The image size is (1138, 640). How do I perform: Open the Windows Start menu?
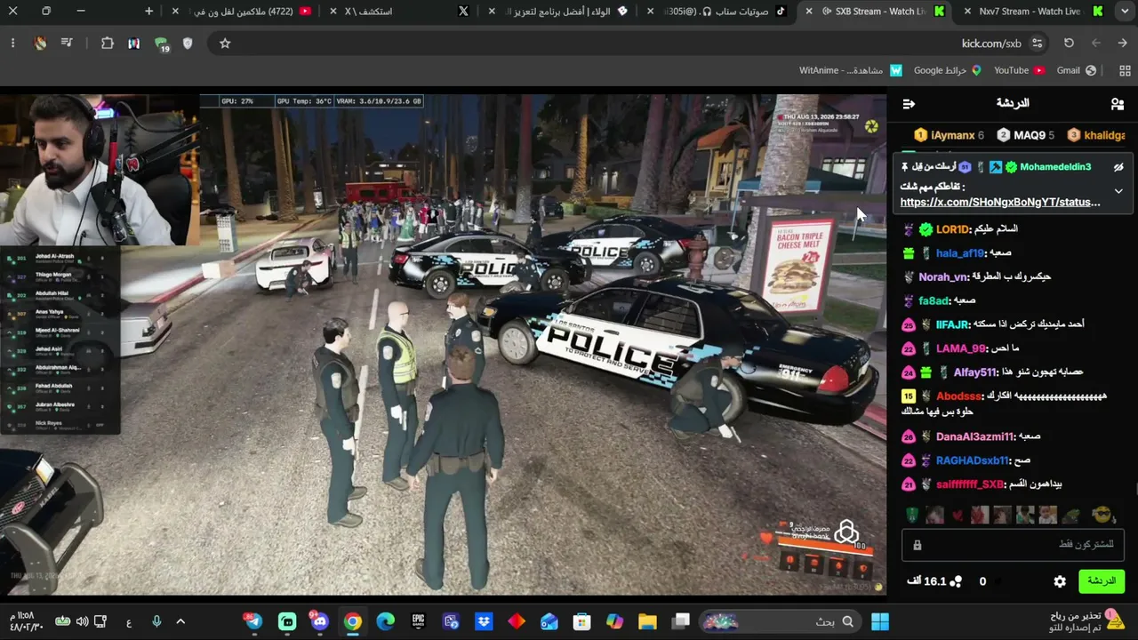pyautogui.click(x=880, y=621)
